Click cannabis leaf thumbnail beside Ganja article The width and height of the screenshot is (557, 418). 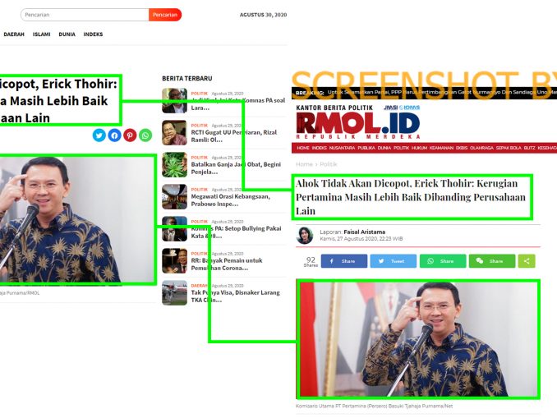tap(174, 164)
